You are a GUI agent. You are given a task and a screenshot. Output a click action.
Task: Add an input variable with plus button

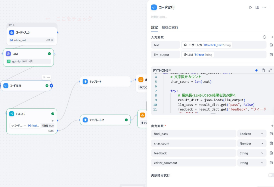click(x=272, y=37)
